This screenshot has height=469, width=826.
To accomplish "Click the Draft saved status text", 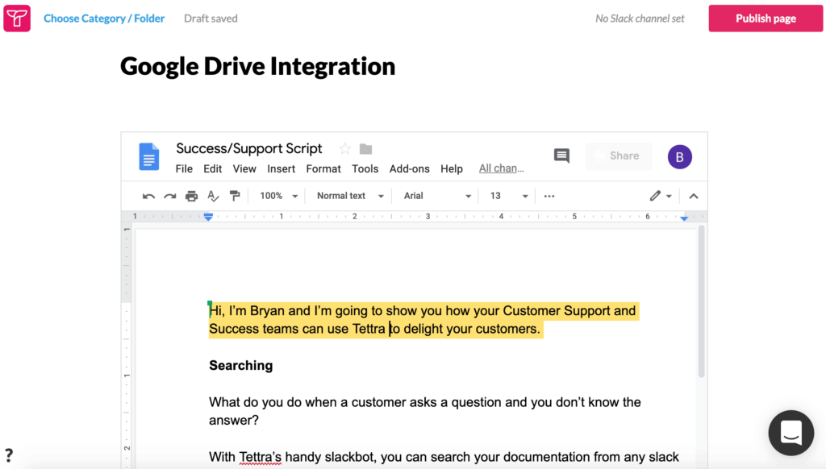I will [211, 19].
